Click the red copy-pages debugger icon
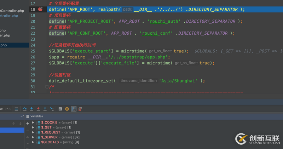Image resolution: width=283 pixels, height=149 pixels. pos(80,109)
